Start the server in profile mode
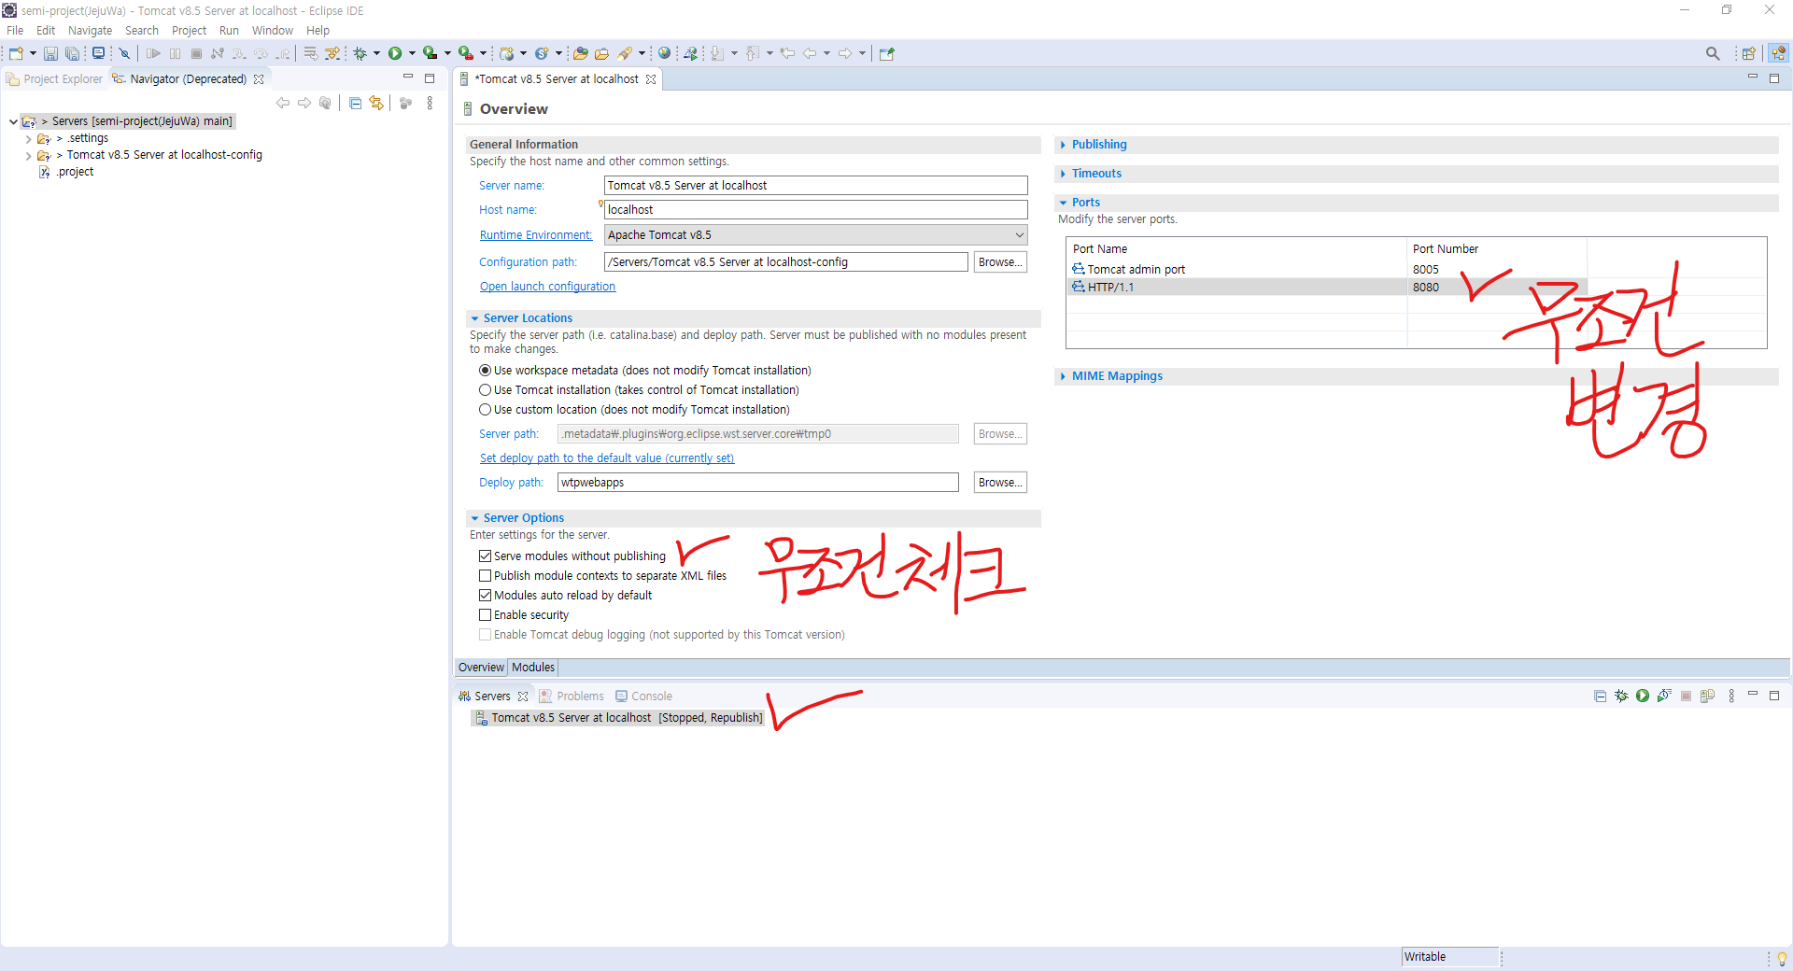Screen dimensions: 1793x971 [x=1664, y=696]
